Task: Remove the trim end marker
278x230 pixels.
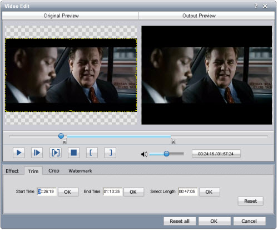Action: [173, 142]
